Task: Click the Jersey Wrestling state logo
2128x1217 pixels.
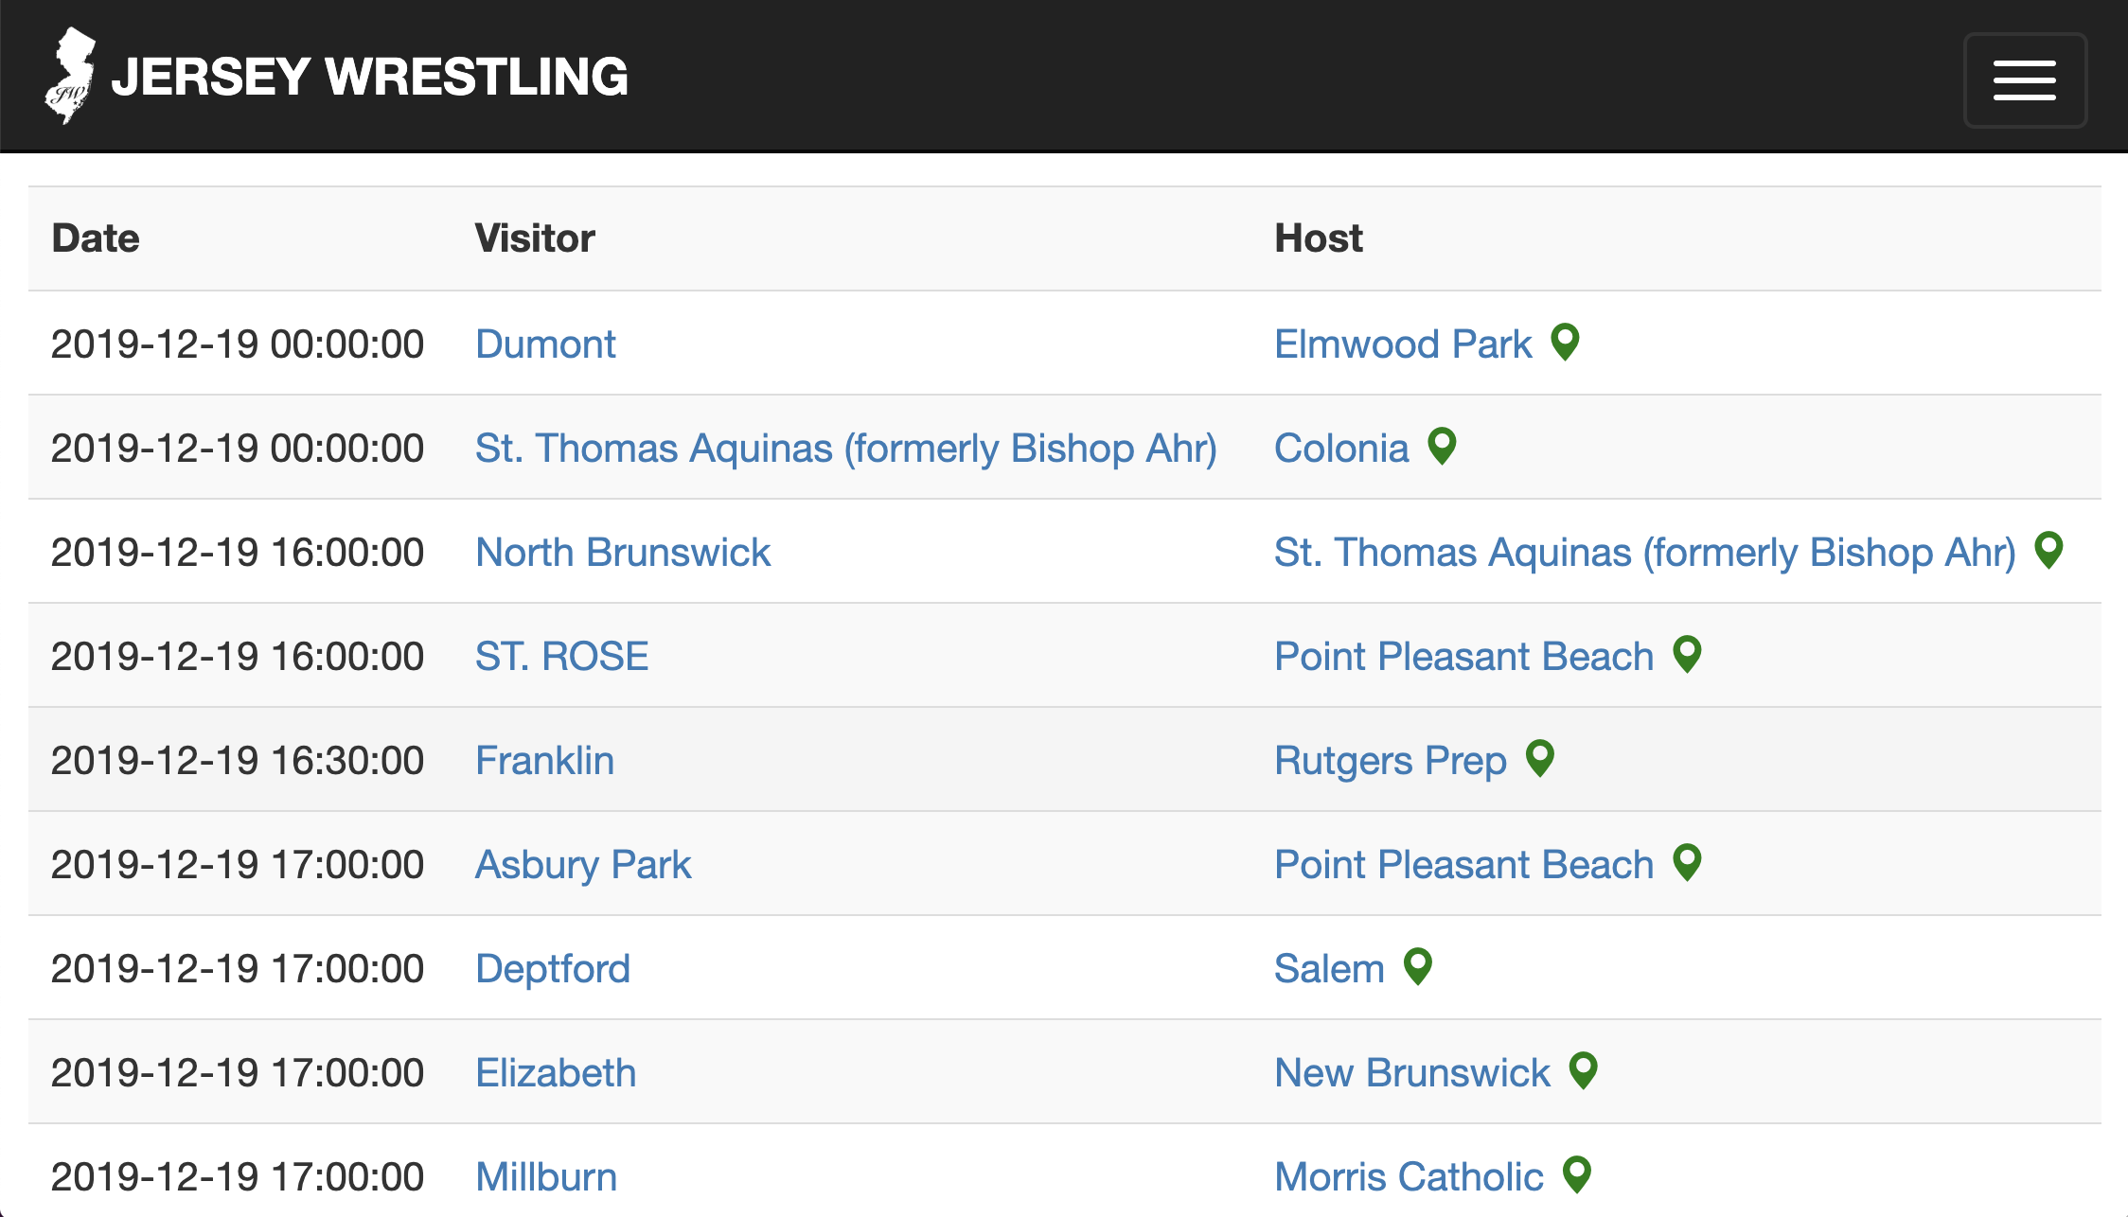Action: (x=70, y=76)
